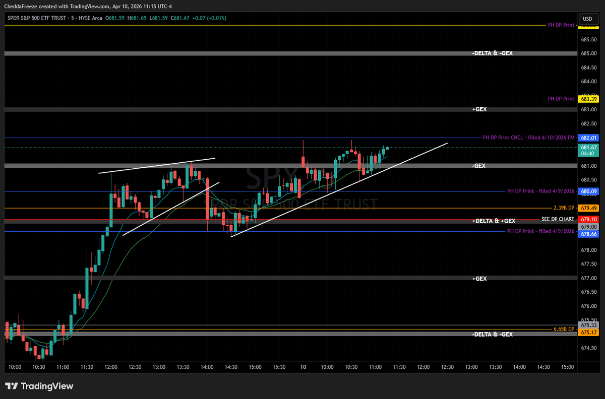Screen dimensions: 605x399
Task: Select the SPDR S&P 500 ETF TRUST symbol title
Action: pyautogui.click(x=38, y=18)
